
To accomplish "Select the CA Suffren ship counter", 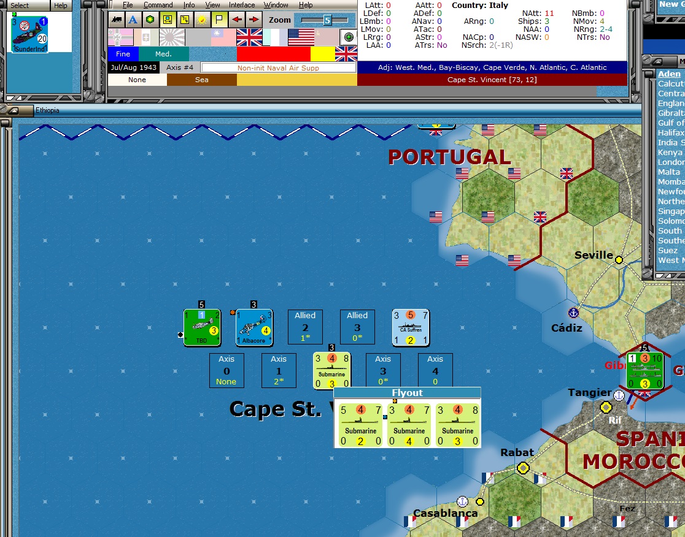I will [411, 327].
